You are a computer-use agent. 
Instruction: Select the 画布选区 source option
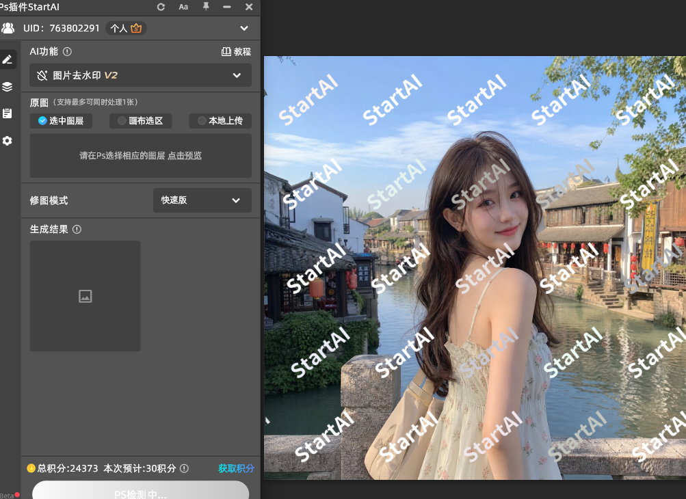click(140, 121)
